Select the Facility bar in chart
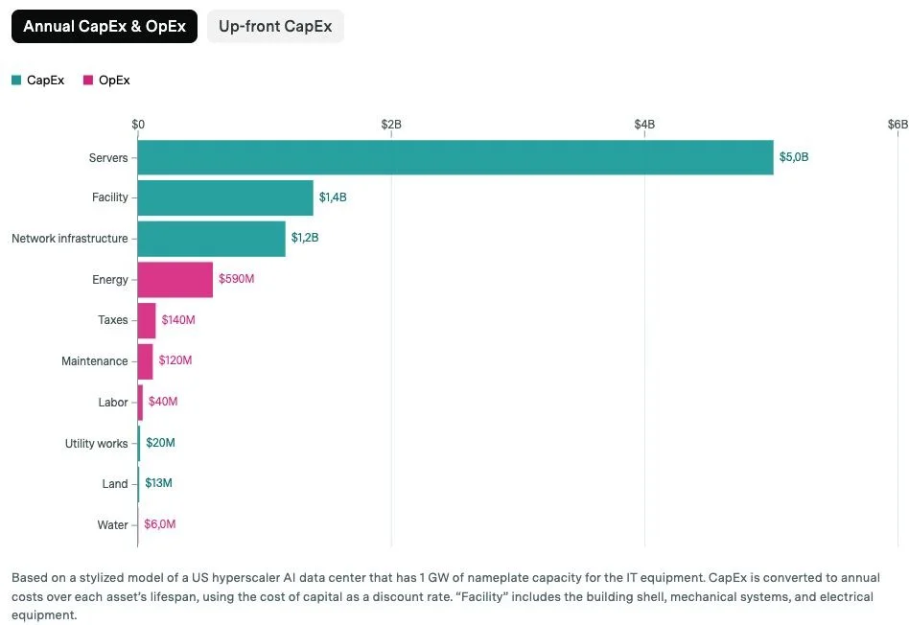909x625 pixels. click(x=225, y=197)
